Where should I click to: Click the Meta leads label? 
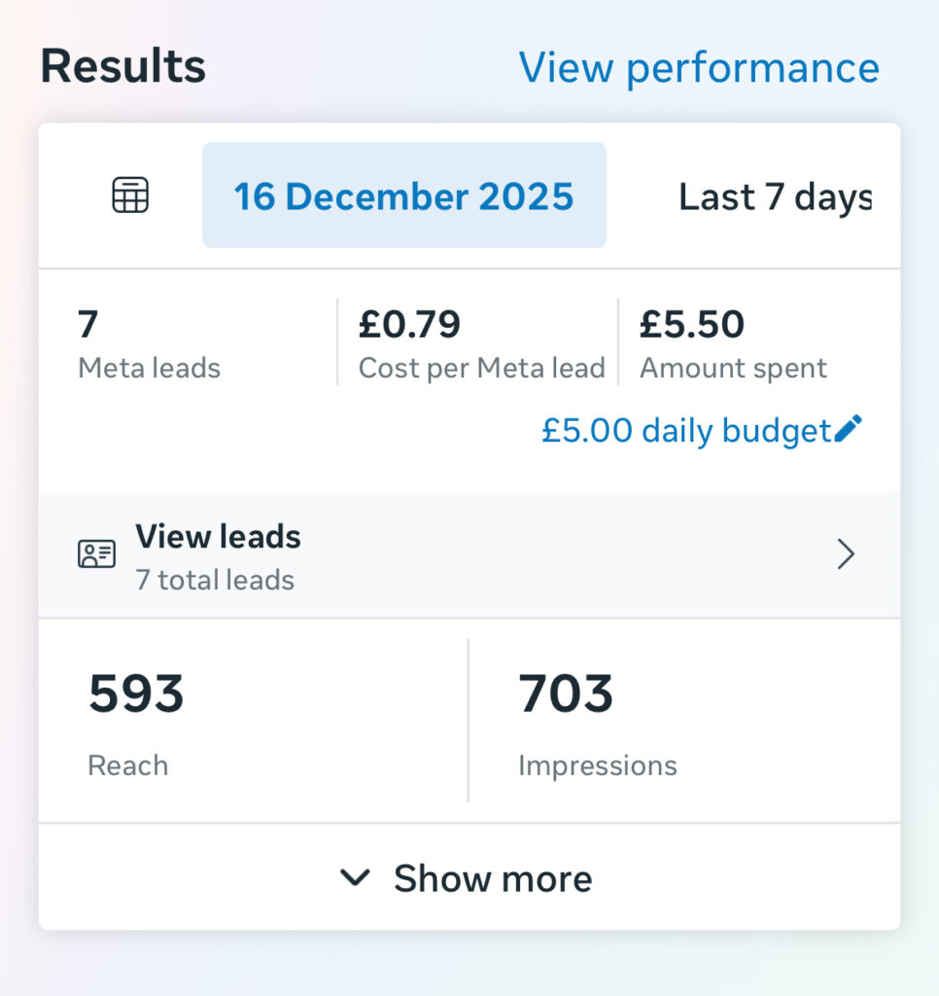click(x=149, y=368)
